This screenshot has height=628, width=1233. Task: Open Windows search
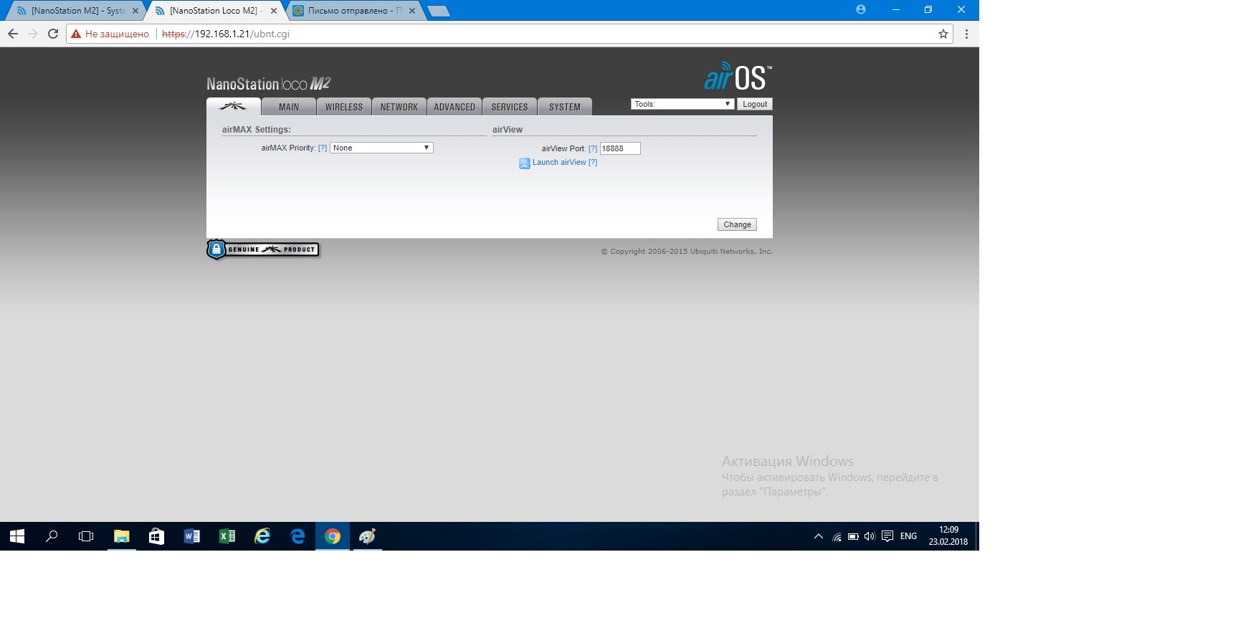pos(52,536)
